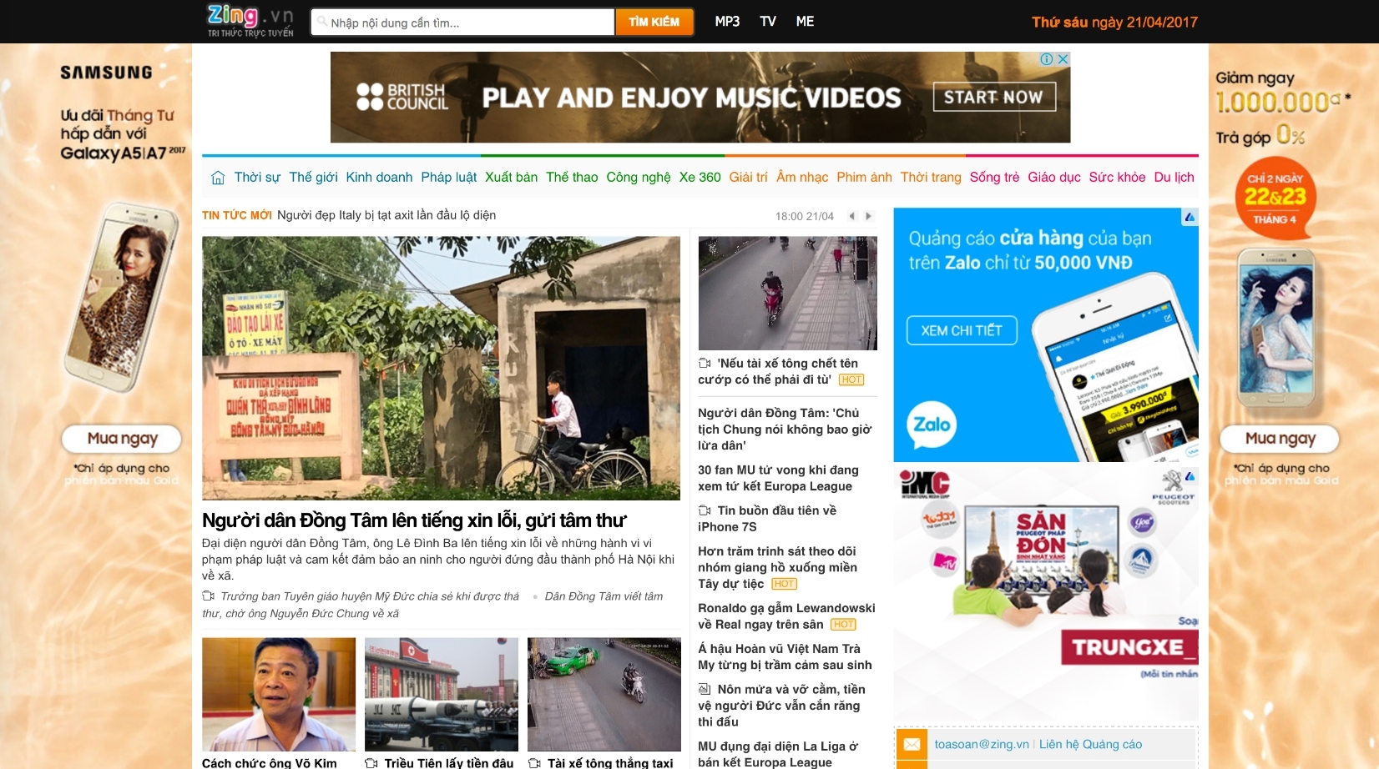Click the Zalo logo in advertisement
This screenshot has width=1379, height=769.
coord(932,425)
